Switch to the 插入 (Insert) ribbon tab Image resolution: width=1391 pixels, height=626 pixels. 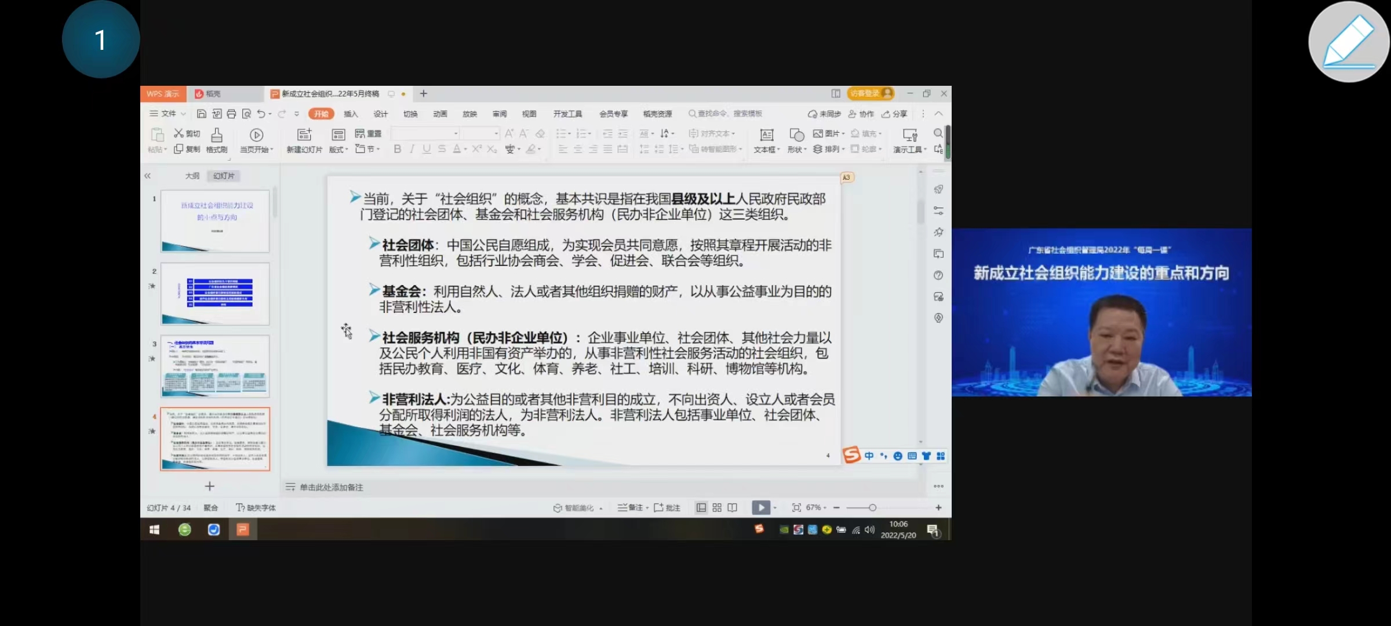(351, 114)
